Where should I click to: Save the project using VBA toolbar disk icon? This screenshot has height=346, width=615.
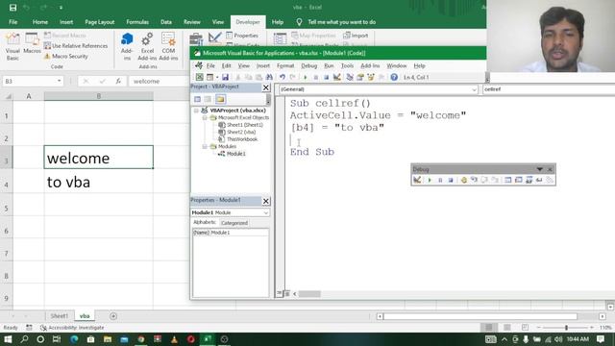tap(225, 77)
